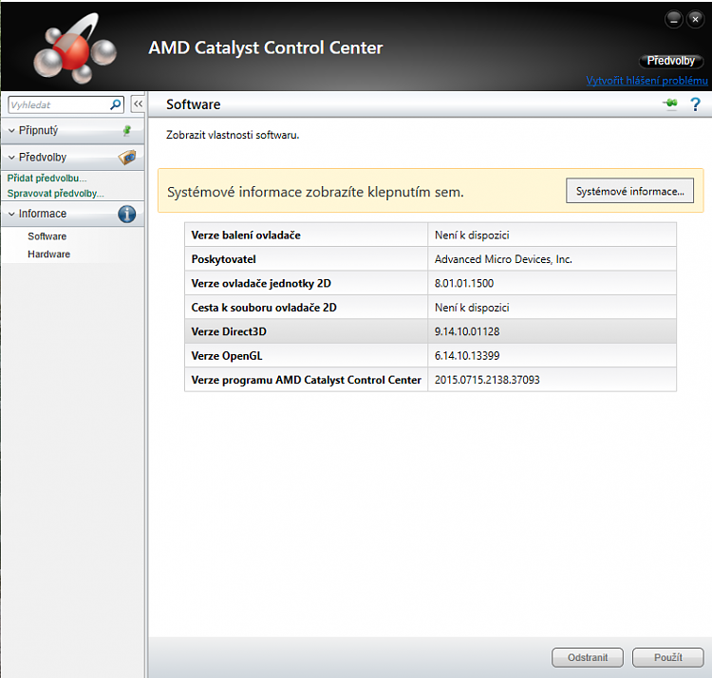Click the blue info icon beside Informace
The width and height of the screenshot is (712, 678).
[x=126, y=214]
